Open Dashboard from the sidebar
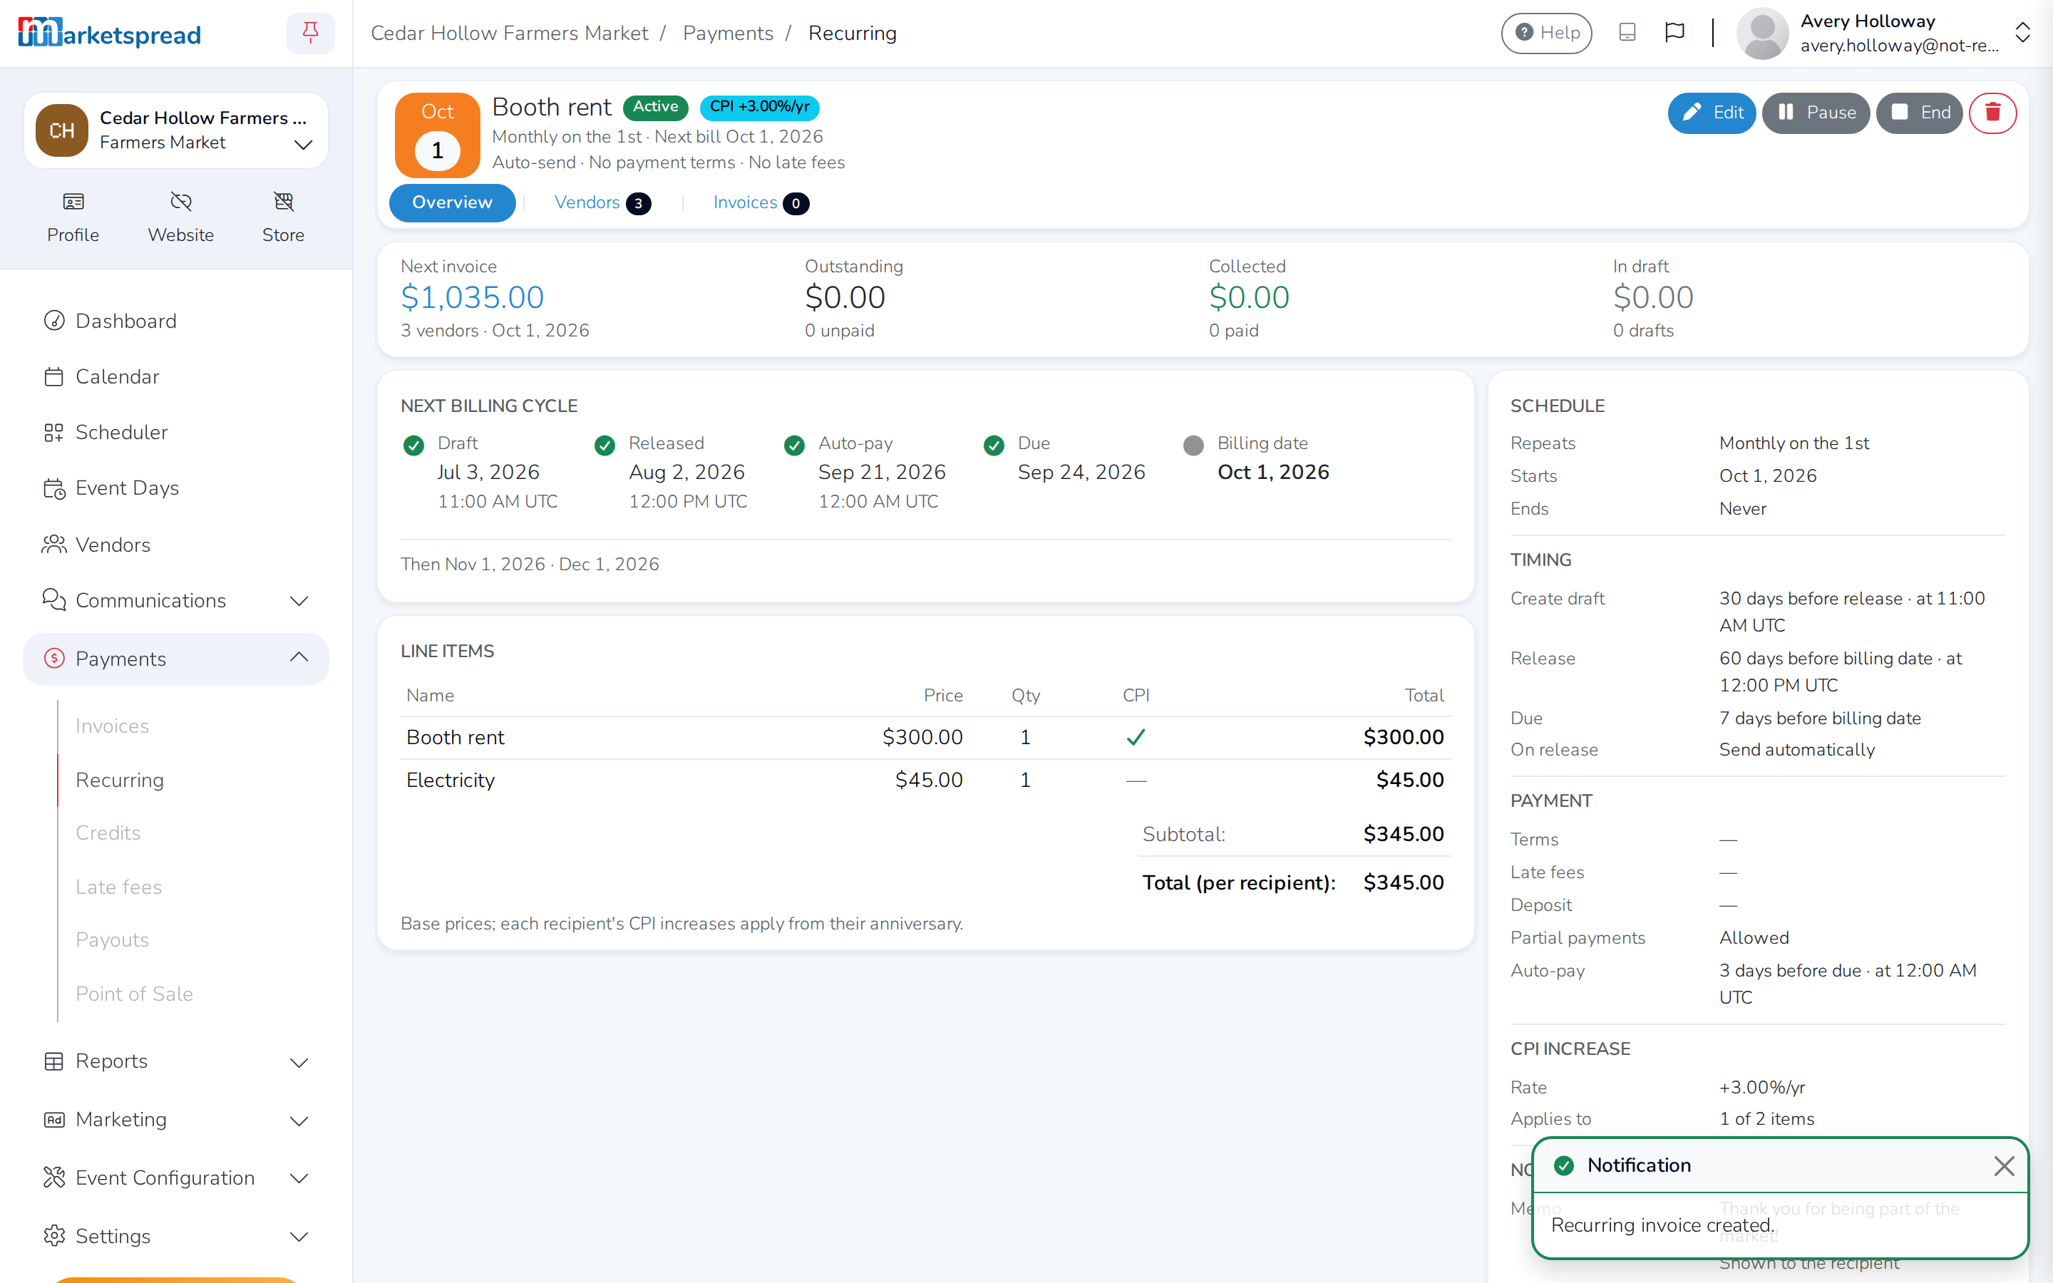 pos(175,321)
